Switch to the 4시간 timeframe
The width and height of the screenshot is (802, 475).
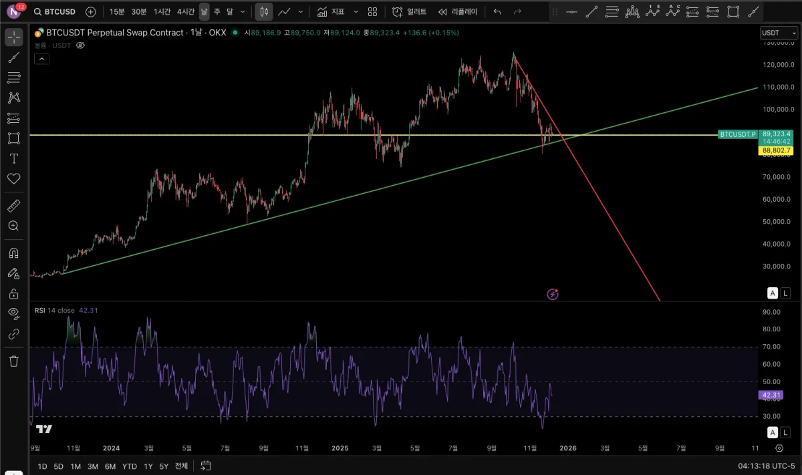pyautogui.click(x=185, y=12)
